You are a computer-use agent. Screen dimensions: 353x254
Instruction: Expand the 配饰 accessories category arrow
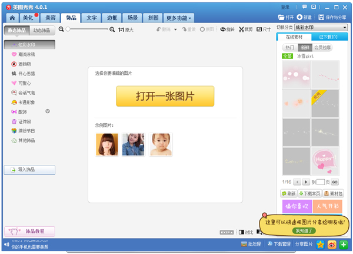[x=48, y=111]
